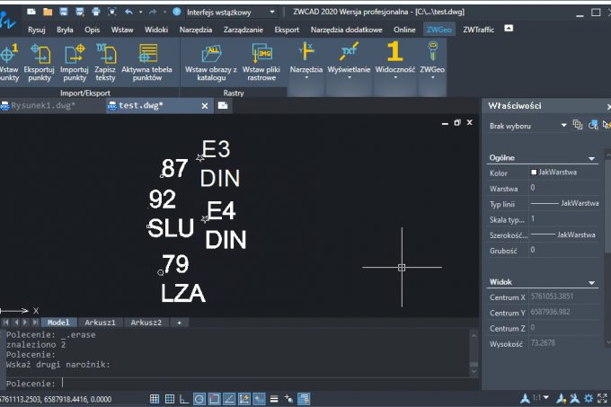
Task: Switch to the Rysunek1.dwg document tab
Action: tap(43, 105)
